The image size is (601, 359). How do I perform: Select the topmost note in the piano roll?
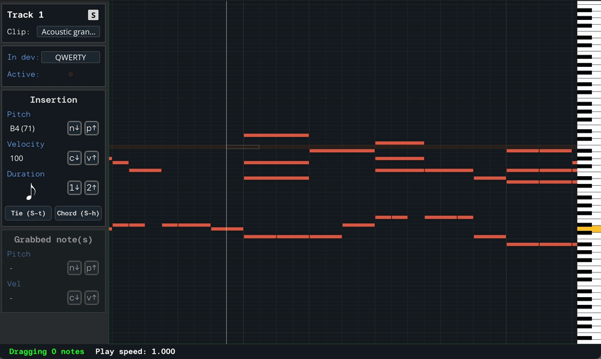click(276, 135)
